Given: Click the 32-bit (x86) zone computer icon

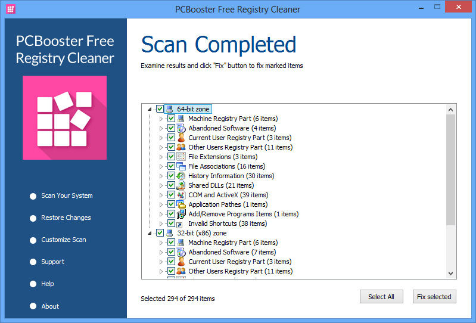Looking at the screenshot, I should coord(170,233).
